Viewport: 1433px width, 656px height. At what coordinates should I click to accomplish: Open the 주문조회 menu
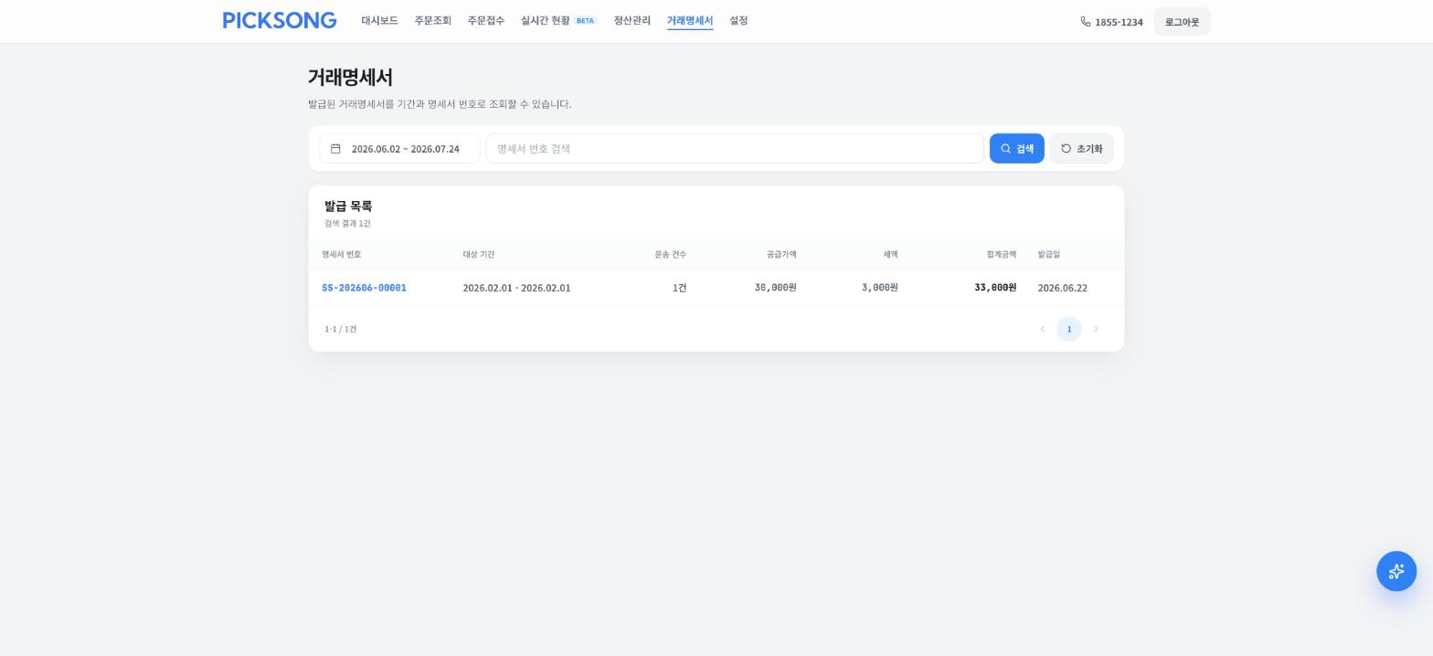[433, 21]
